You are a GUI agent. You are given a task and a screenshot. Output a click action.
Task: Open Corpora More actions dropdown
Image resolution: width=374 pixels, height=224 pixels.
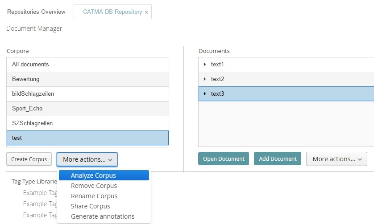pos(87,159)
